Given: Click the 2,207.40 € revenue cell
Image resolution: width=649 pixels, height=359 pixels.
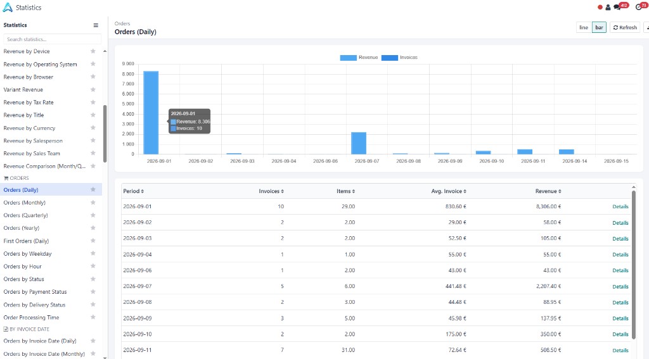Looking at the screenshot, I should 548,286.
